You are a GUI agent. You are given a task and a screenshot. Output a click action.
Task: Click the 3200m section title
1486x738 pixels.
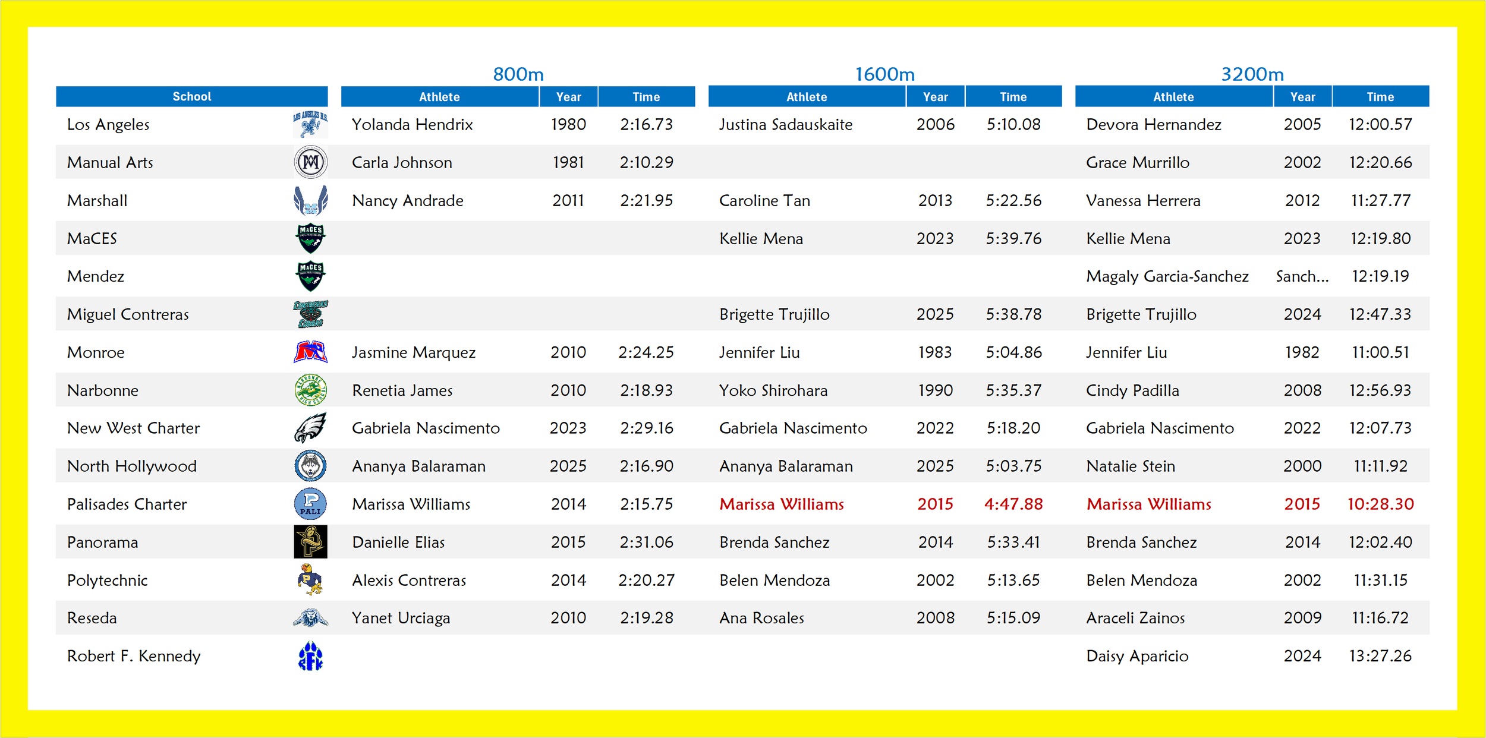tap(1252, 74)
